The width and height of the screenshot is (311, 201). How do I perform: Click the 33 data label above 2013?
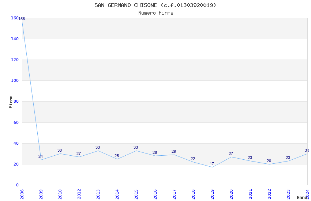98,148
